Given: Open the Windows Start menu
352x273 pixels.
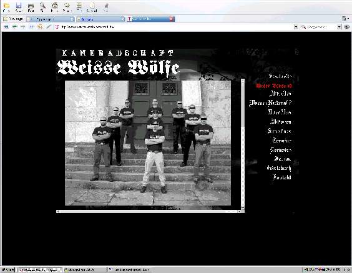Looking at the screenshot, I should 8,270.
